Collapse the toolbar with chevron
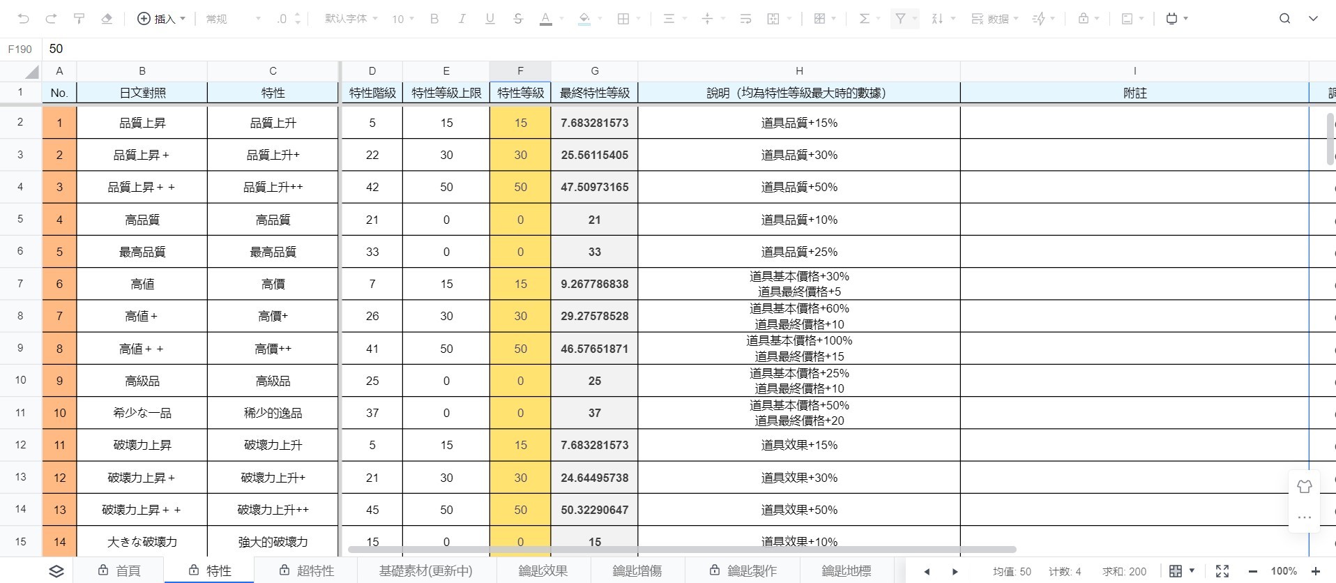Image resolution: width=1336 pixels, height=583 pixels. click(x=1313, y=19)
